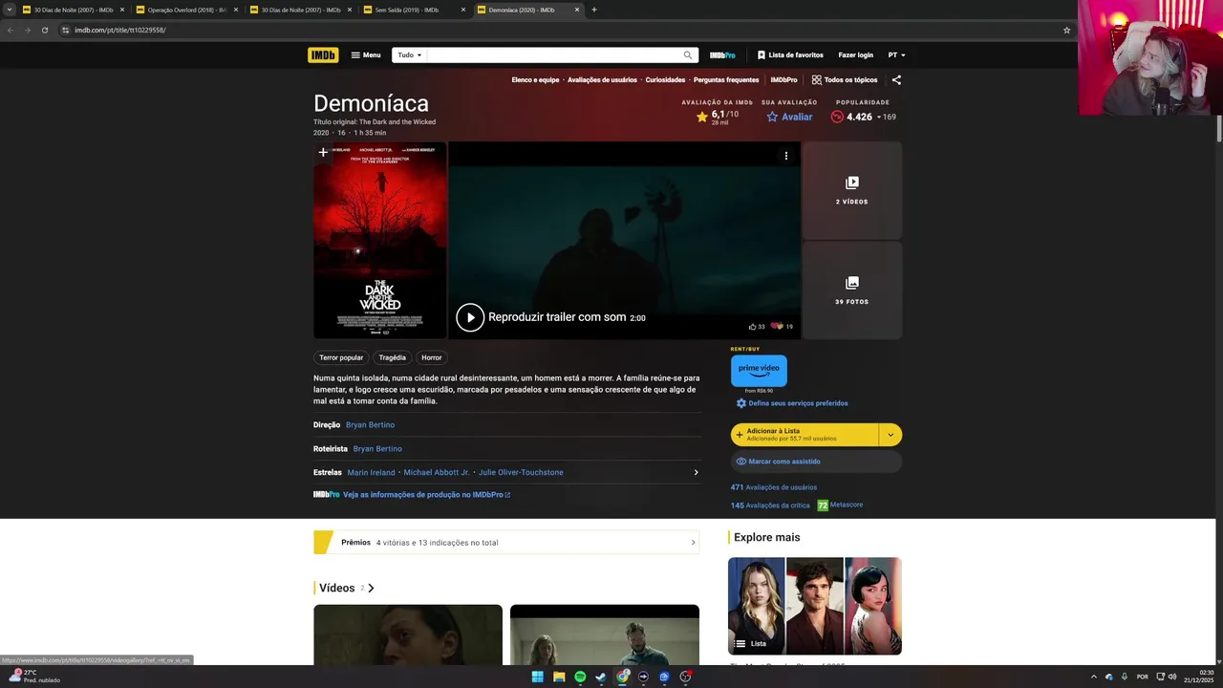Select the 'Terror popular' genre chip

[x=341, y=357]
